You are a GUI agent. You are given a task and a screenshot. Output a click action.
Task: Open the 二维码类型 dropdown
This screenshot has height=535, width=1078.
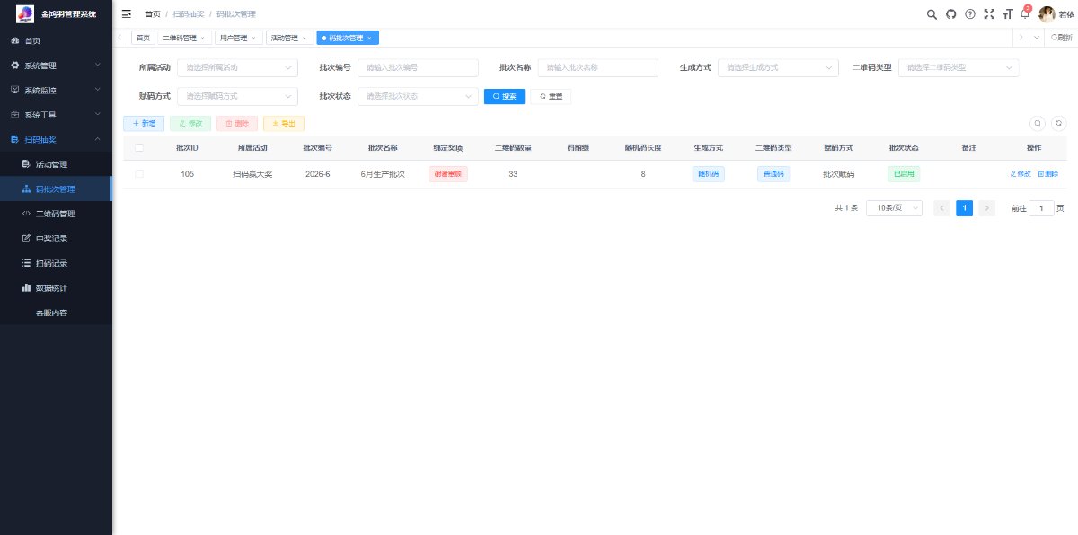(x=959, y=67)
